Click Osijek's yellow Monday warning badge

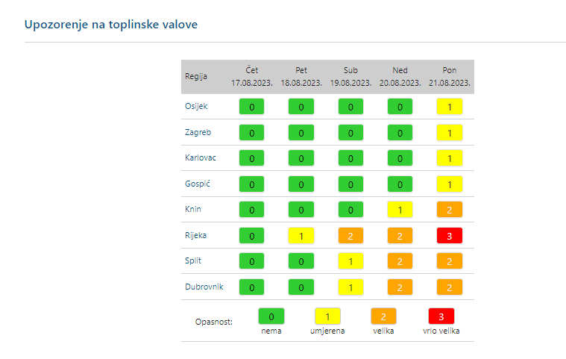(450, 107)
